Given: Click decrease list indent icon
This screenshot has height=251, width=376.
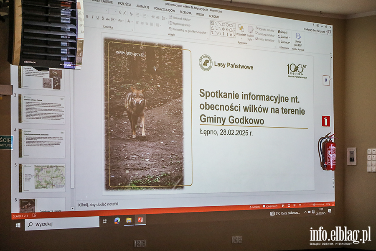Looking at the screenshot, I should [x=153, y=17].
